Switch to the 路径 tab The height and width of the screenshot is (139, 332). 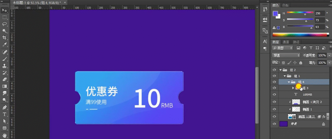coord(296,42)
